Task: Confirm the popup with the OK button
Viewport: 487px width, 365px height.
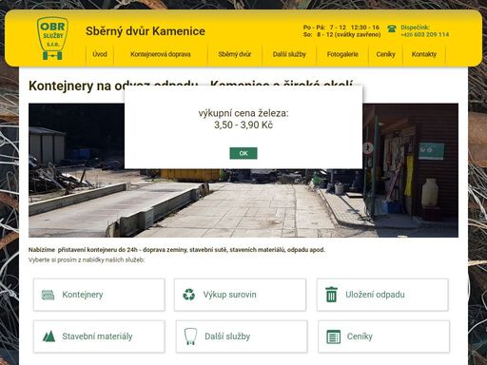Action: pyautogui.click(x=243, y=153)
